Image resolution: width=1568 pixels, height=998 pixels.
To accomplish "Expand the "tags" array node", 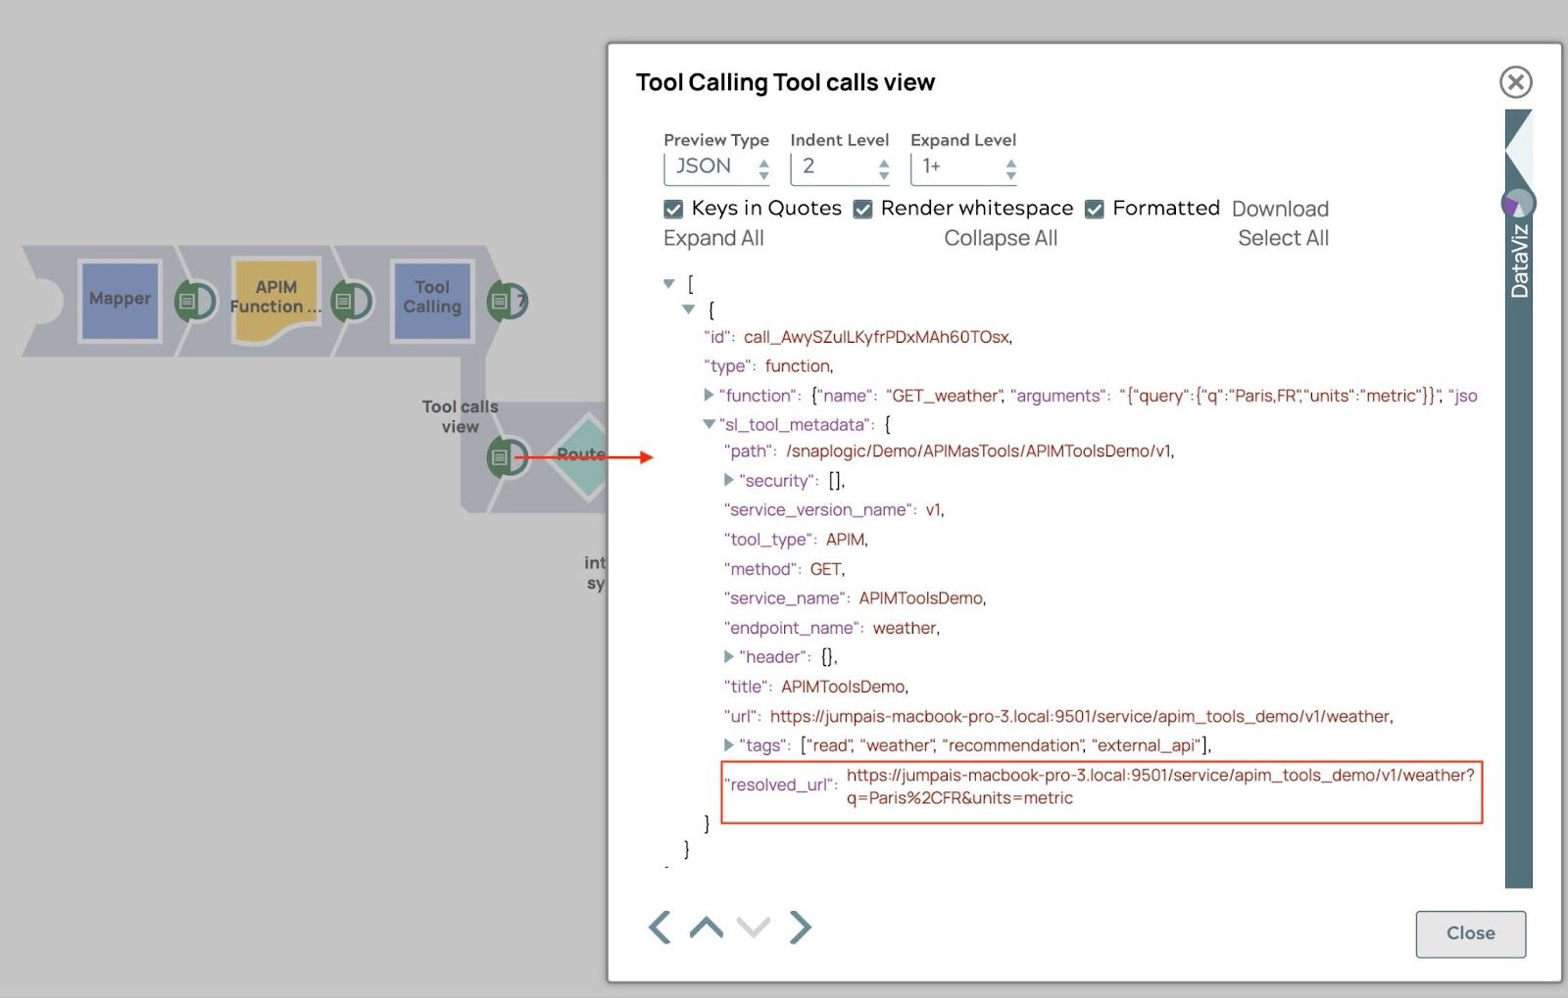I will tap(728, 745).
